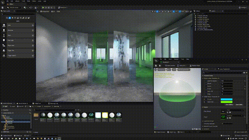Click the Trigger Box icon
Viewport: 249px width, 140px height.
(x=4, y=51)
